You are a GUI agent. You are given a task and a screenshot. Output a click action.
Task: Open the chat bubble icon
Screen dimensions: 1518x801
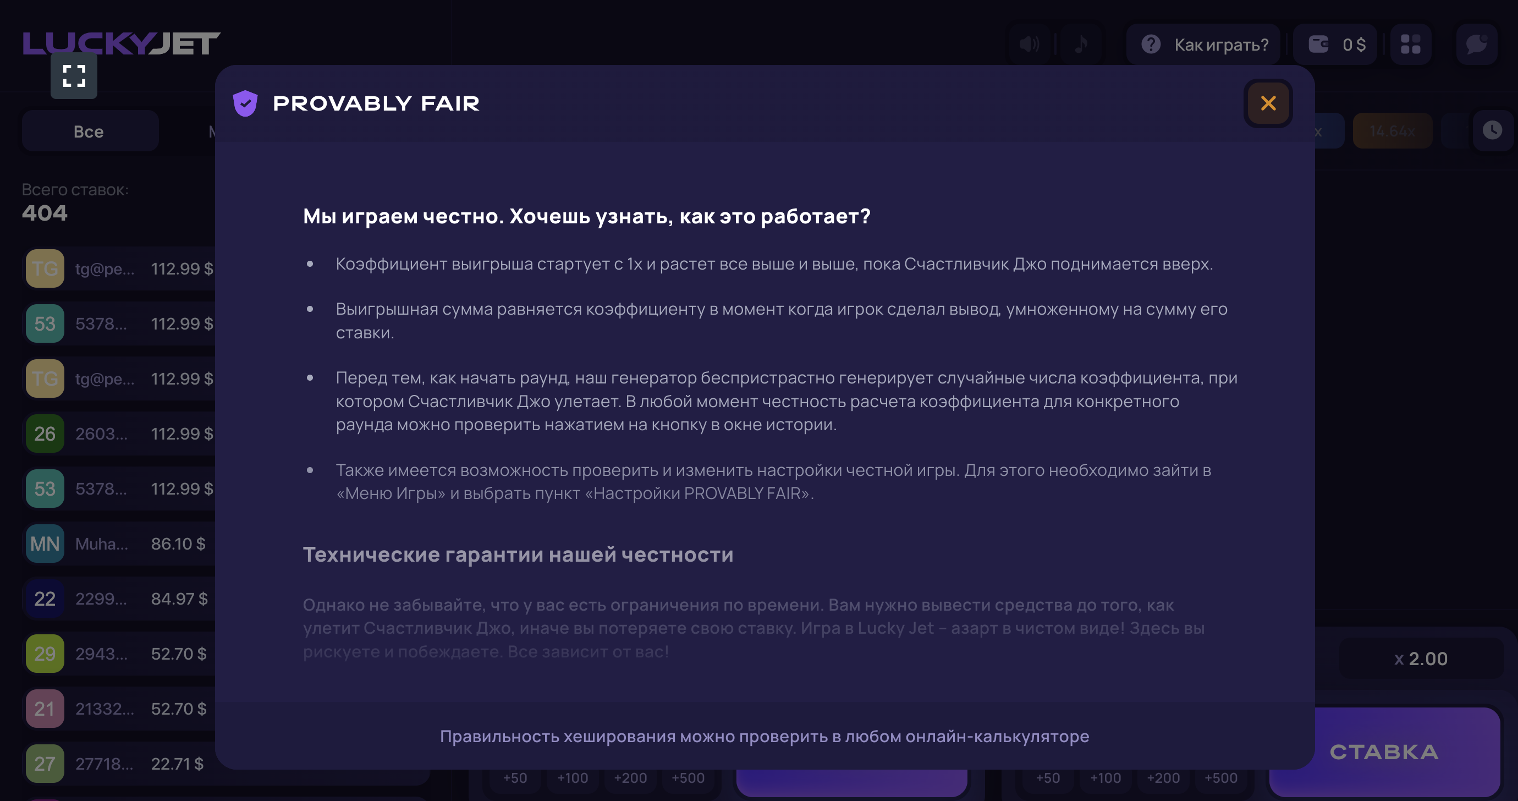[x=1476, y=44]
